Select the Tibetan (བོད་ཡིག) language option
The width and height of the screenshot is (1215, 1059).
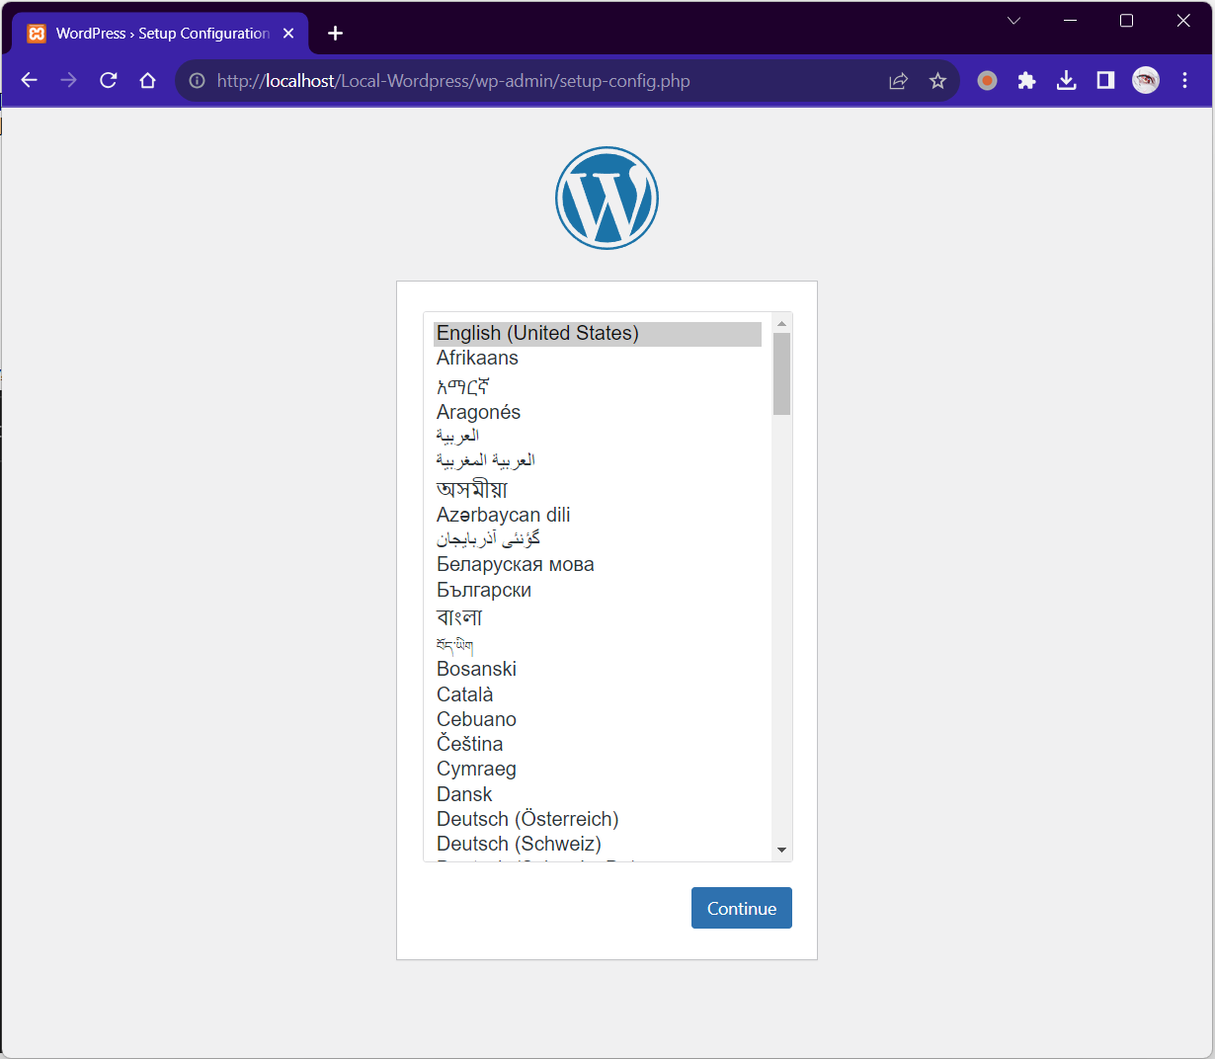[598, 645]
